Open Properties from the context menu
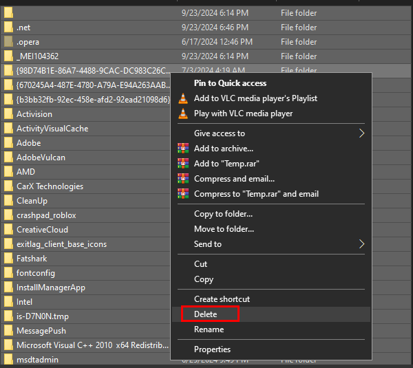The width and height of the screenshot is (413, 368). pos(212,349)
